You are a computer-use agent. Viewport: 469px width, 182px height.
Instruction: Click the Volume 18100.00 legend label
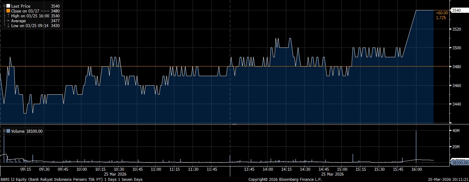pyautogui.click(x=27, y=131)
